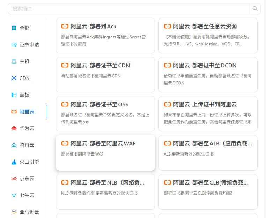The height and width of the screenshot is (218, 266).
Task: Switch to the 主机 category
Action: (24, 61)
